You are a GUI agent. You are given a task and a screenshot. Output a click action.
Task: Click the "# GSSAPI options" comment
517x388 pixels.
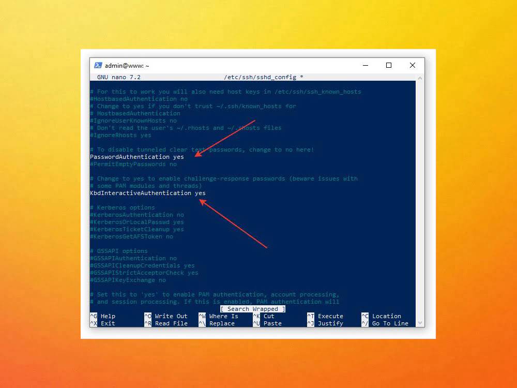point(119,251)
